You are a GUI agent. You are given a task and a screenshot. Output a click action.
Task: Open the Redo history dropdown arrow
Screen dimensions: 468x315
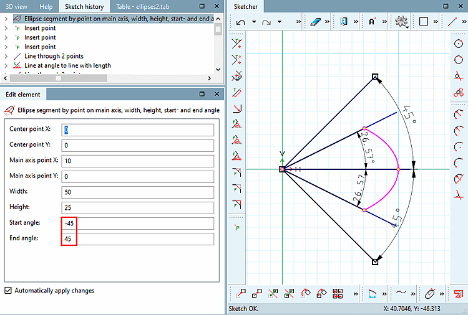click(x=279, y=22)
